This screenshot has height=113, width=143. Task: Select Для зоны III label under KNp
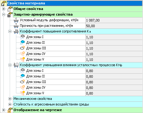tap(36, 82)
